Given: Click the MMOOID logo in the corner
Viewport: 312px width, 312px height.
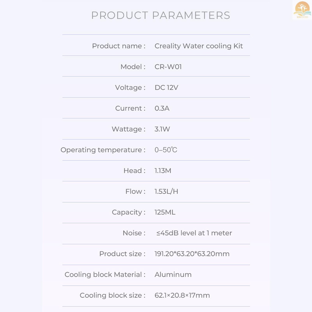Looking at the screenshot, I should click(x=302, y=10).
